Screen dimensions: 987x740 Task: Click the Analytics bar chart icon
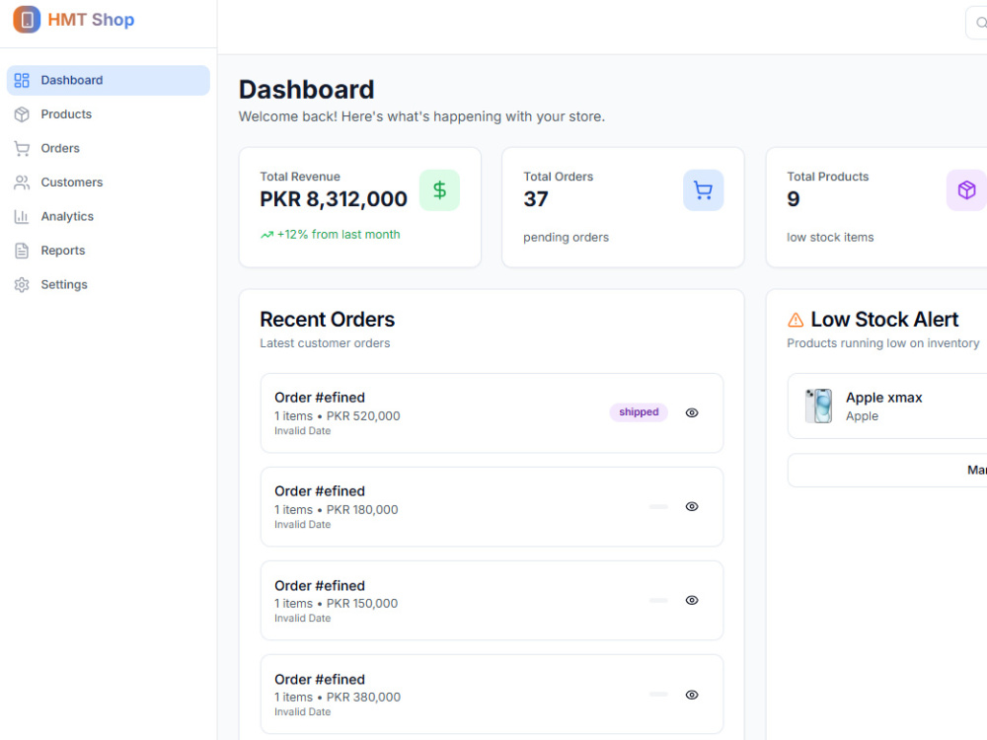point(22,216)
